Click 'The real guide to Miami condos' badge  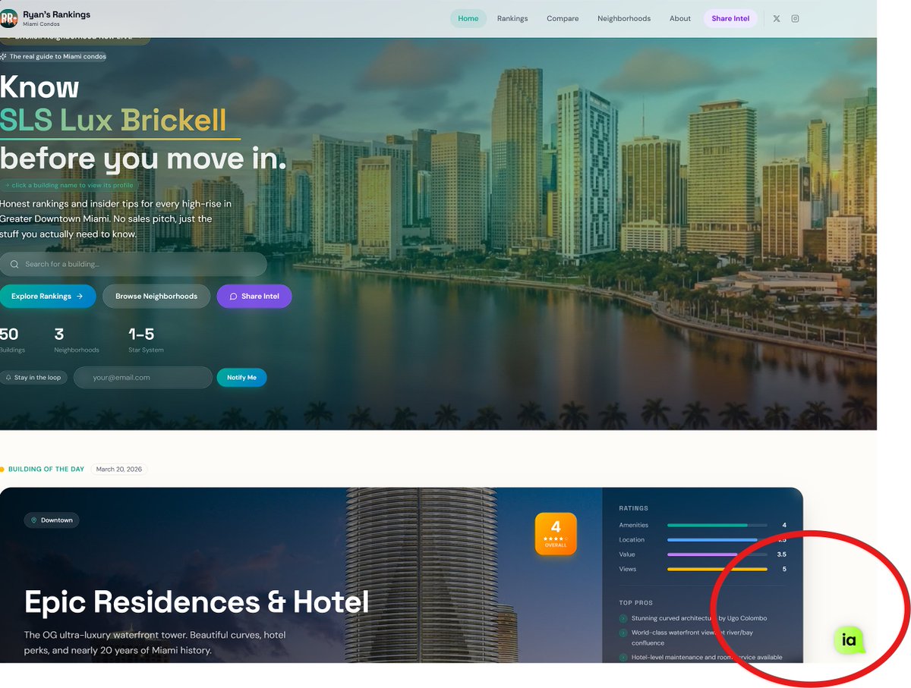[53, 56]
